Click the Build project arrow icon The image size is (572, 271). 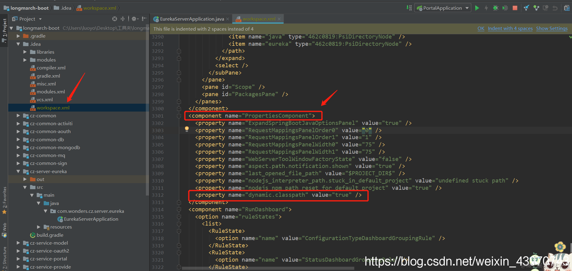pyautogui.click(x=409, y=8)
